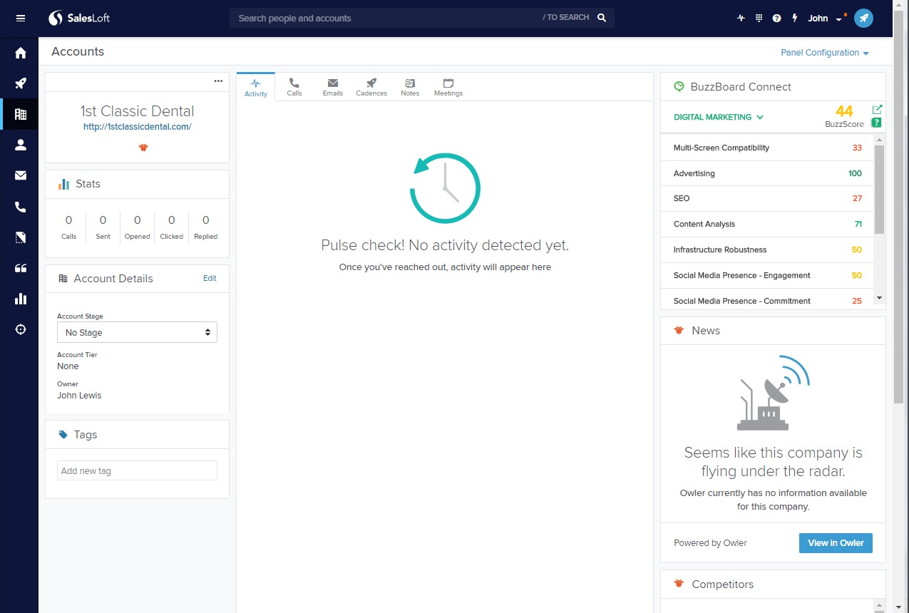
Task: Open the target crosshair icon in sidebar
Action: tap(21, 329)
